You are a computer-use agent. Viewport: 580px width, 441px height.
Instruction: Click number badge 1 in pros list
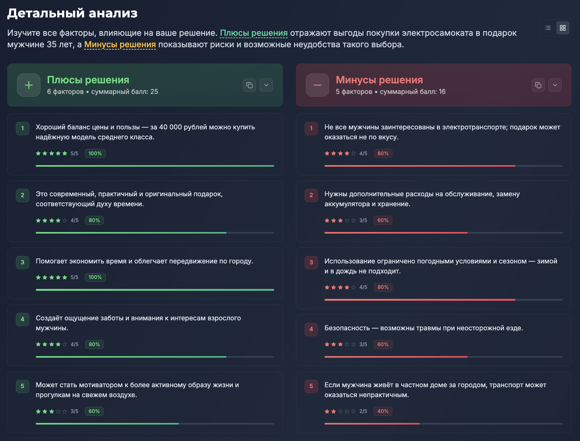coord(22,128)
